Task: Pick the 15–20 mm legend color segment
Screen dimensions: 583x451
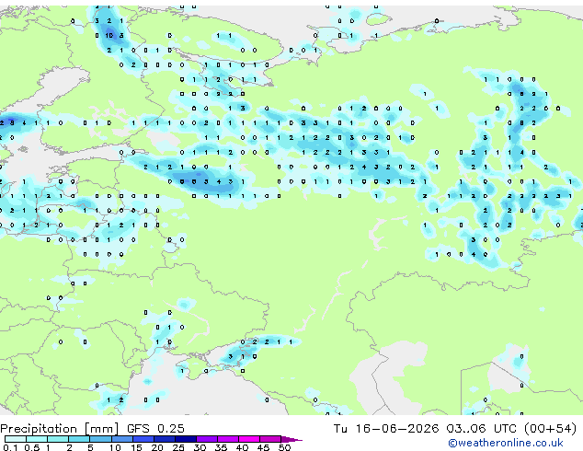Action: point(143,439)
